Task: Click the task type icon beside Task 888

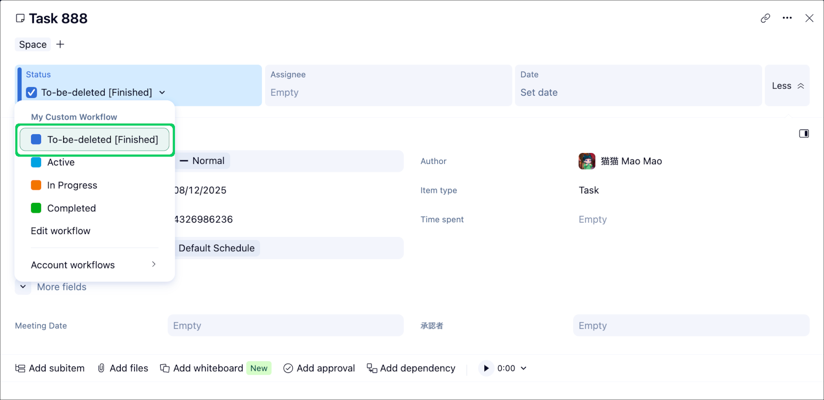Action: click(20, 18)
